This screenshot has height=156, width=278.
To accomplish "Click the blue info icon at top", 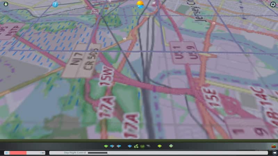I will (x=55, y=5).
